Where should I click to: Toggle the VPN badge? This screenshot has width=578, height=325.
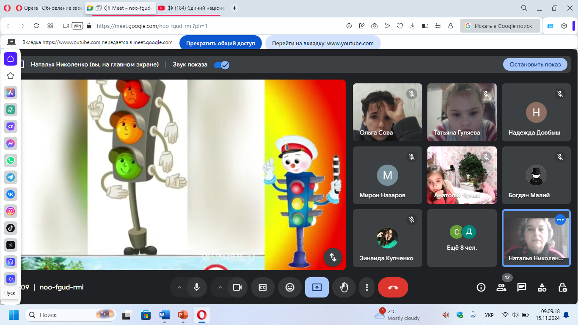(x=77, y=26)
